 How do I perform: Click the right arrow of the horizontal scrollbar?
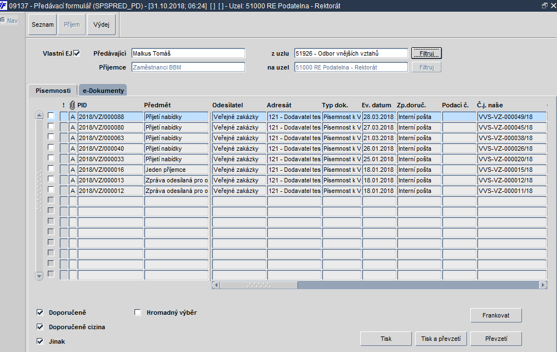pos(543,285)
